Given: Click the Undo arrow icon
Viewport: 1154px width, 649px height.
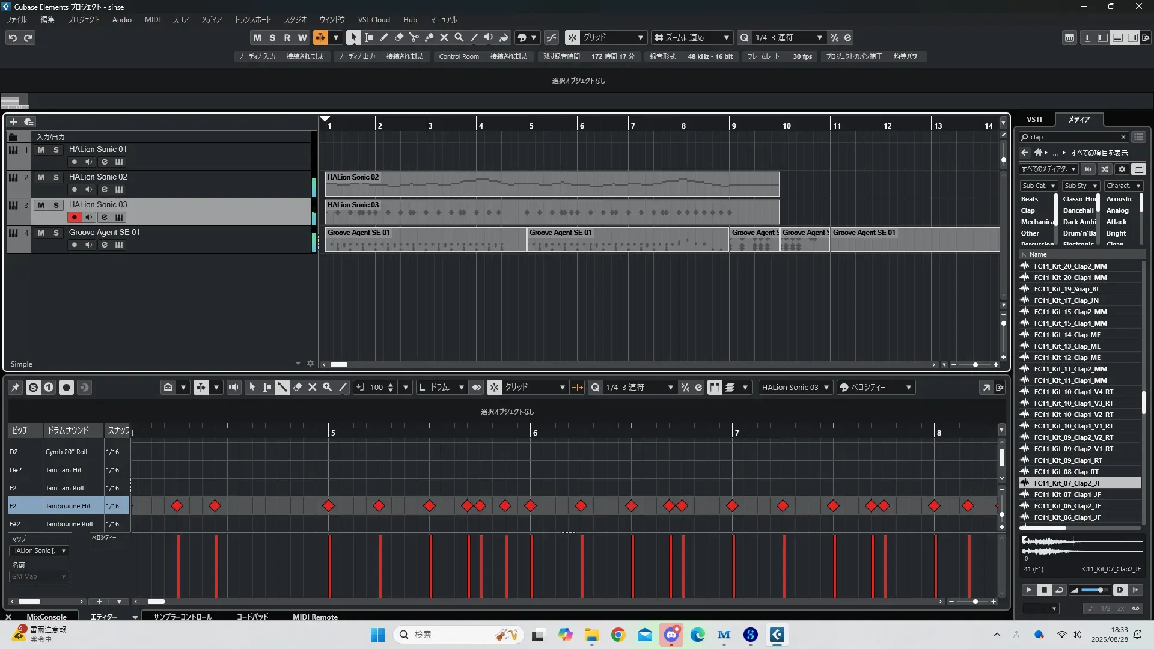Looking at the screenshot, I should pyautogui.click(x=13, y=38).
